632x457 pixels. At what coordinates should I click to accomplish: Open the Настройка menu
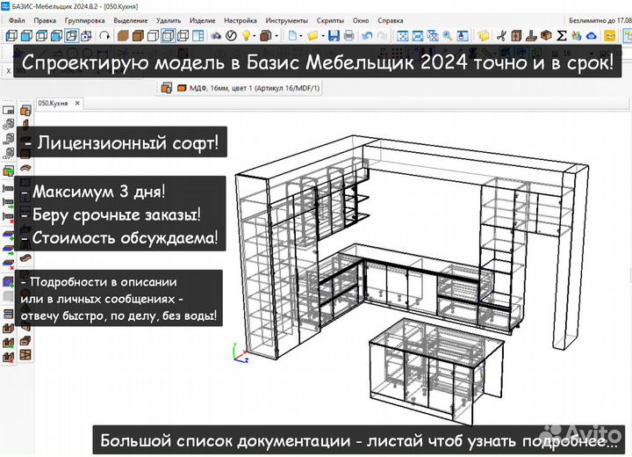241,20
